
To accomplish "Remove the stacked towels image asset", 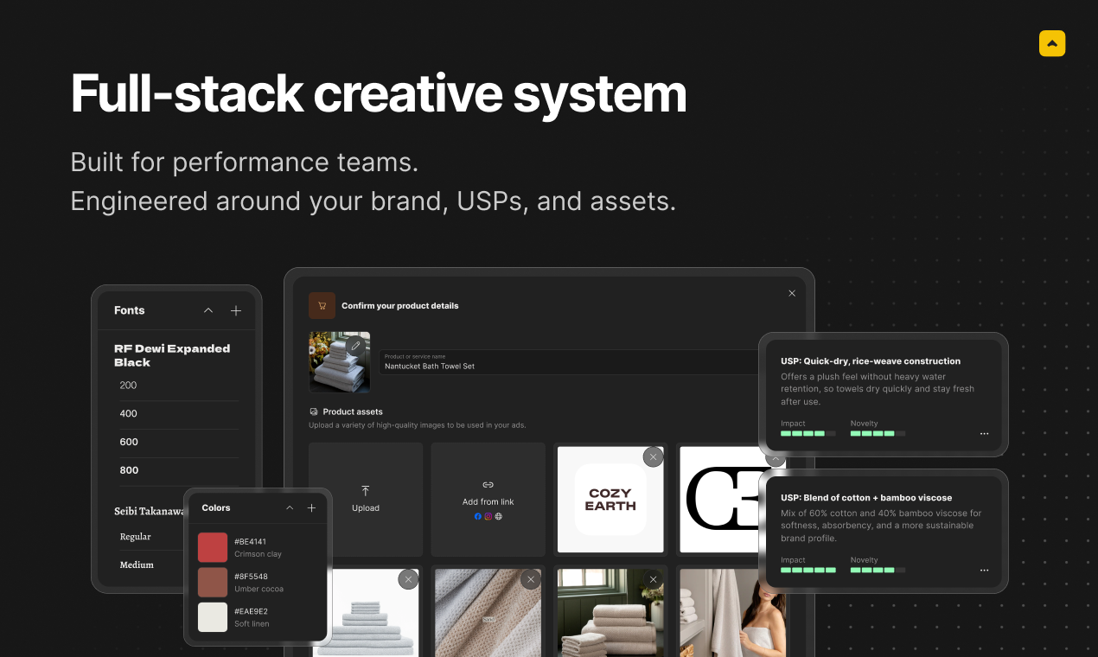I will pos(408,579).
